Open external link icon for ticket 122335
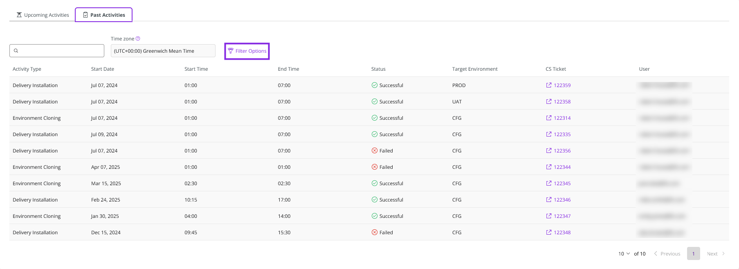This screenshot has width=739, height=269. (549, 134)
